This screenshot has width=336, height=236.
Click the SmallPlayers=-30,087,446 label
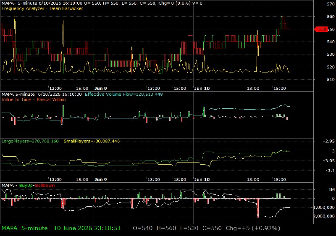92,141
